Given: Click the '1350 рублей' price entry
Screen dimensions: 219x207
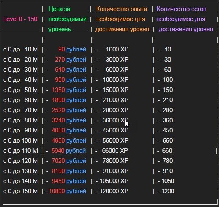Looking at the screenshot, I should [69, 90].
